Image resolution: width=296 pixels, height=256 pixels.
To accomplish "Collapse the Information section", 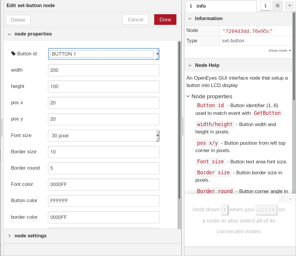I will coord(190,19).
